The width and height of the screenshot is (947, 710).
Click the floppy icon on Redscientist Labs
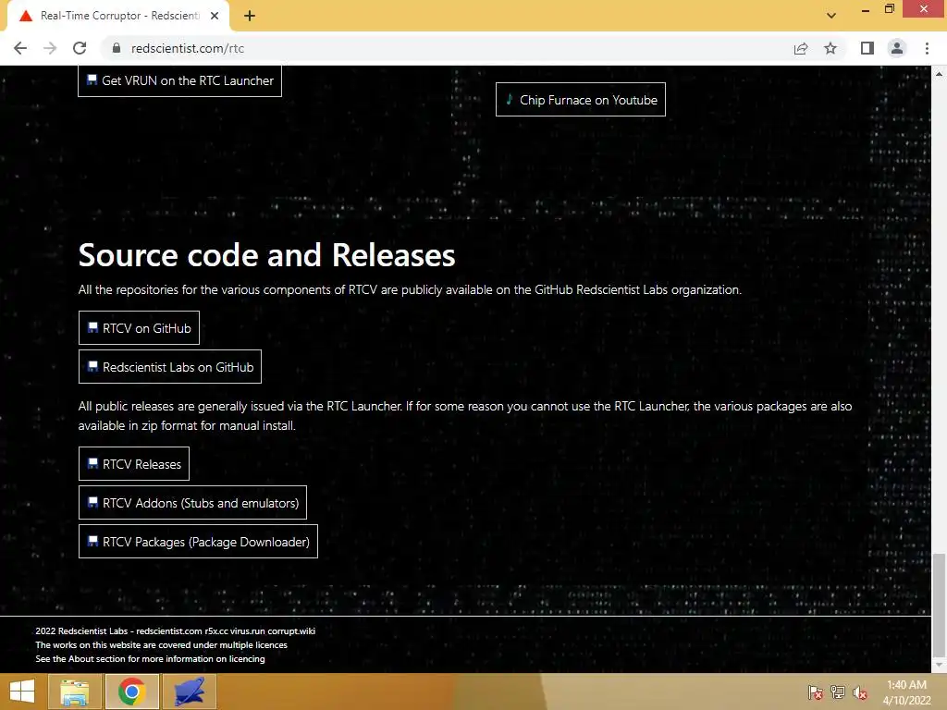(93, 366)
